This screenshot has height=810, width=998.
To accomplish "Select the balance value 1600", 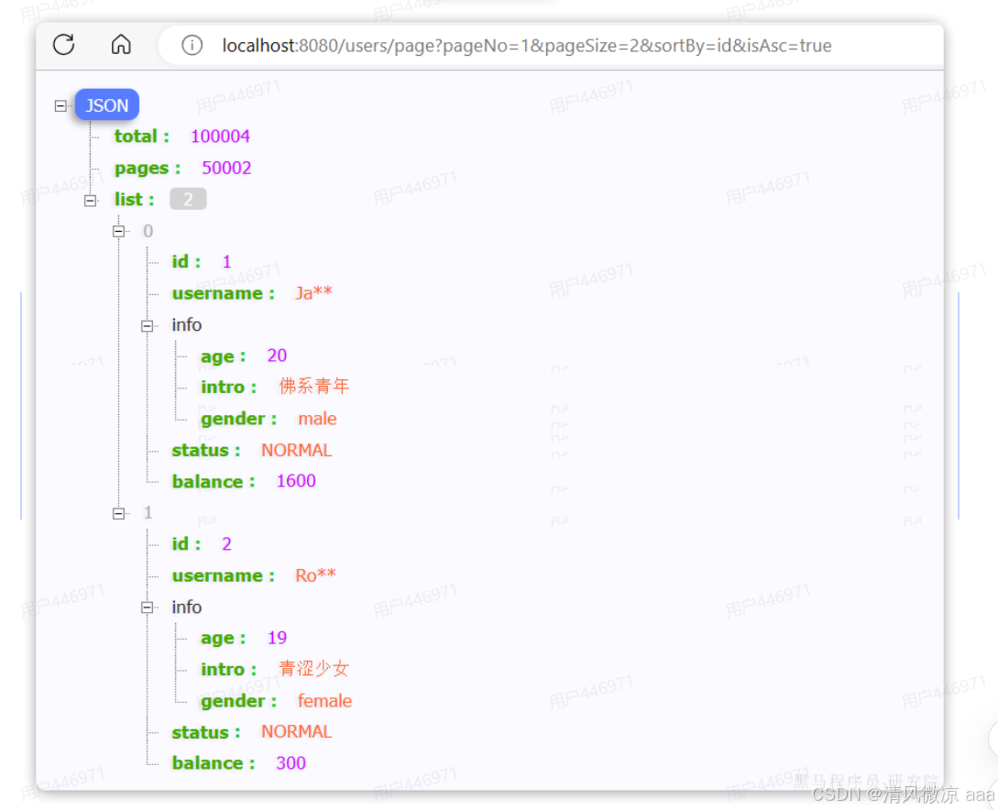I will tap(296, 481).
